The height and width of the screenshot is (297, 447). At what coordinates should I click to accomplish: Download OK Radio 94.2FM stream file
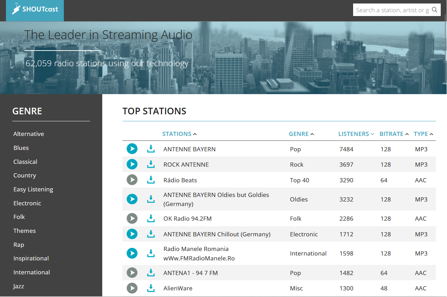click(x=151, y=219)
